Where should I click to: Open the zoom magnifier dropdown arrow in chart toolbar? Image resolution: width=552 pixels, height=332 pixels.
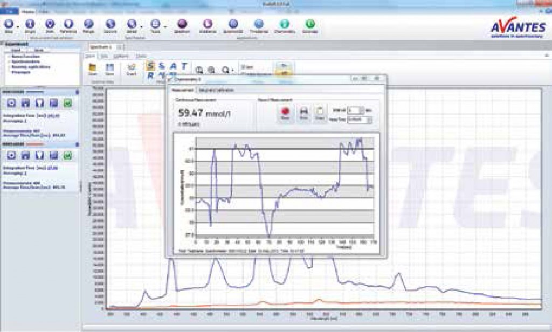(x=233, y=71)
